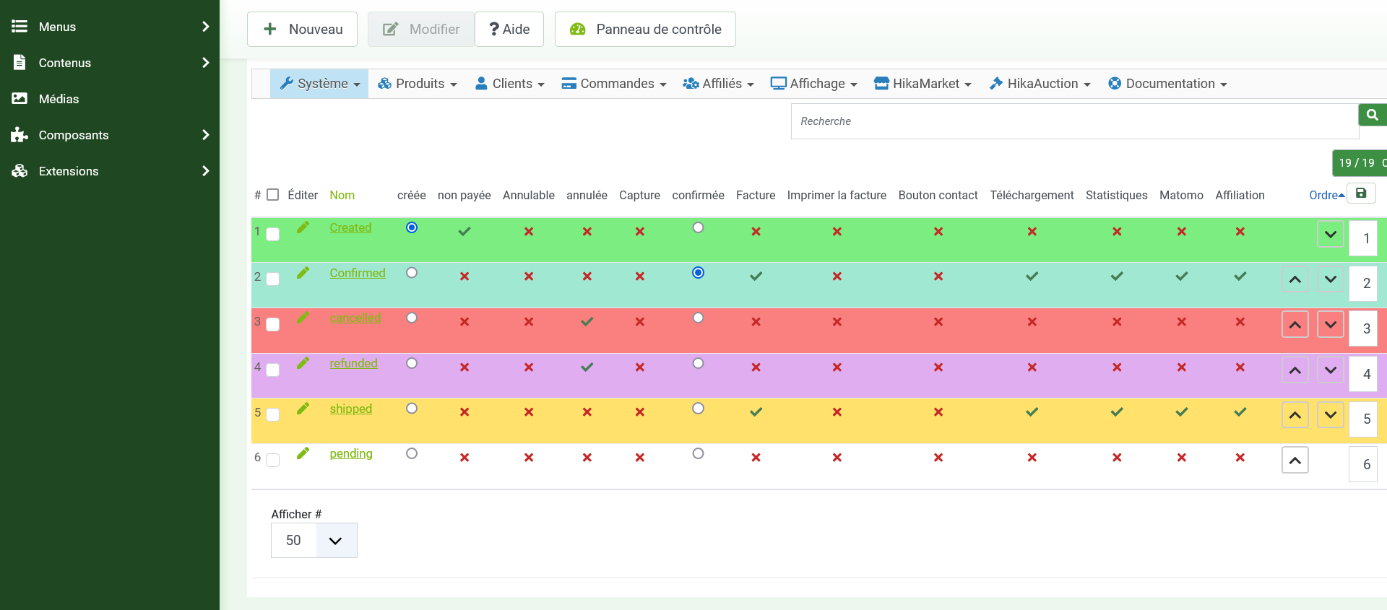Open the HikaAuction dropdown menu
The width and height of the screenshot is (1387, 610).
coord(1040,84)
